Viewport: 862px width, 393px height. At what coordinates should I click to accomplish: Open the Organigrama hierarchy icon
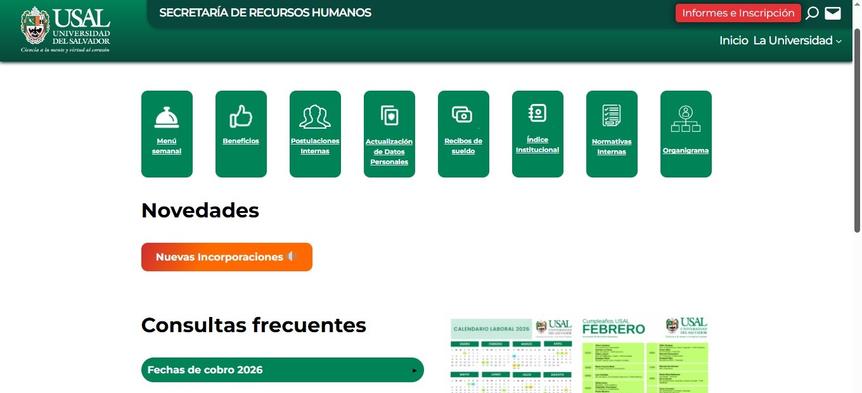click(686, 119)
